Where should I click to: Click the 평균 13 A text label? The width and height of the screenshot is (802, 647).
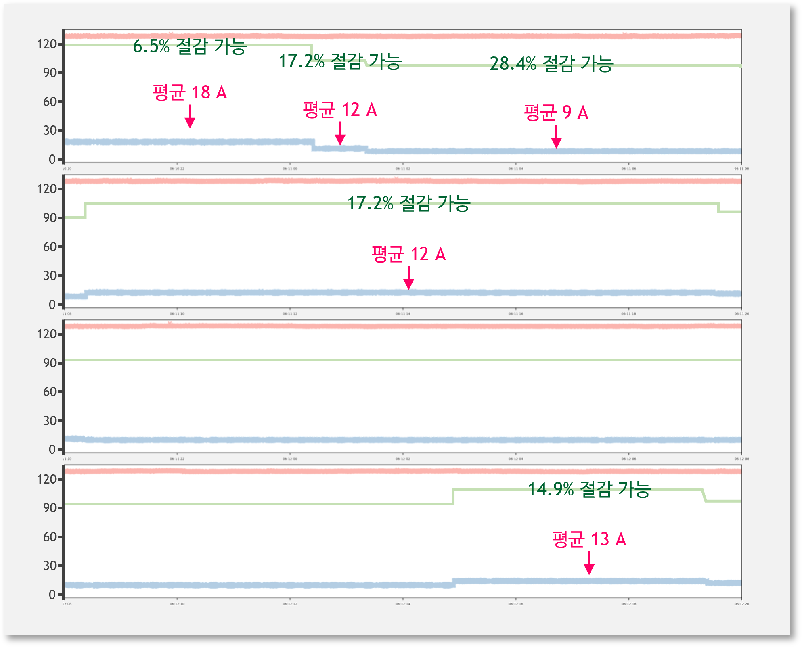(589, 539)
